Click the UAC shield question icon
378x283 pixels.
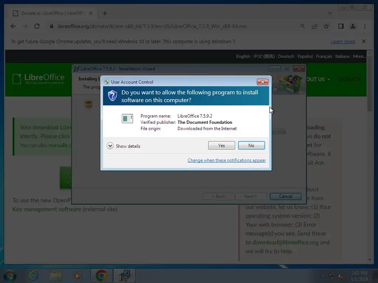point(112,96)
